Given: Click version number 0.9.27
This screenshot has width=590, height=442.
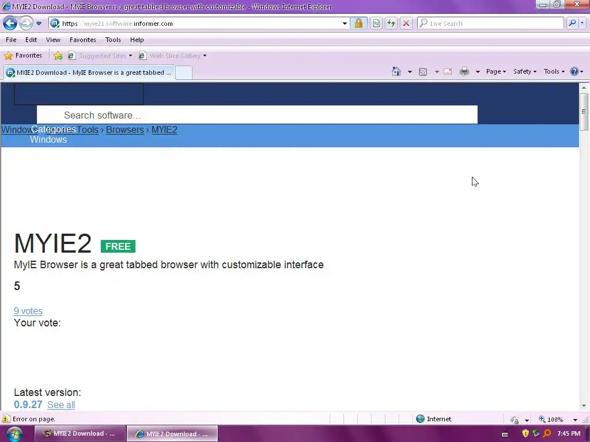Looking at the screenshot, I should click(28, 405).
